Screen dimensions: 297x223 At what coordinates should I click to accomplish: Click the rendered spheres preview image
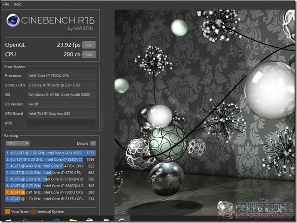[204, 113]
